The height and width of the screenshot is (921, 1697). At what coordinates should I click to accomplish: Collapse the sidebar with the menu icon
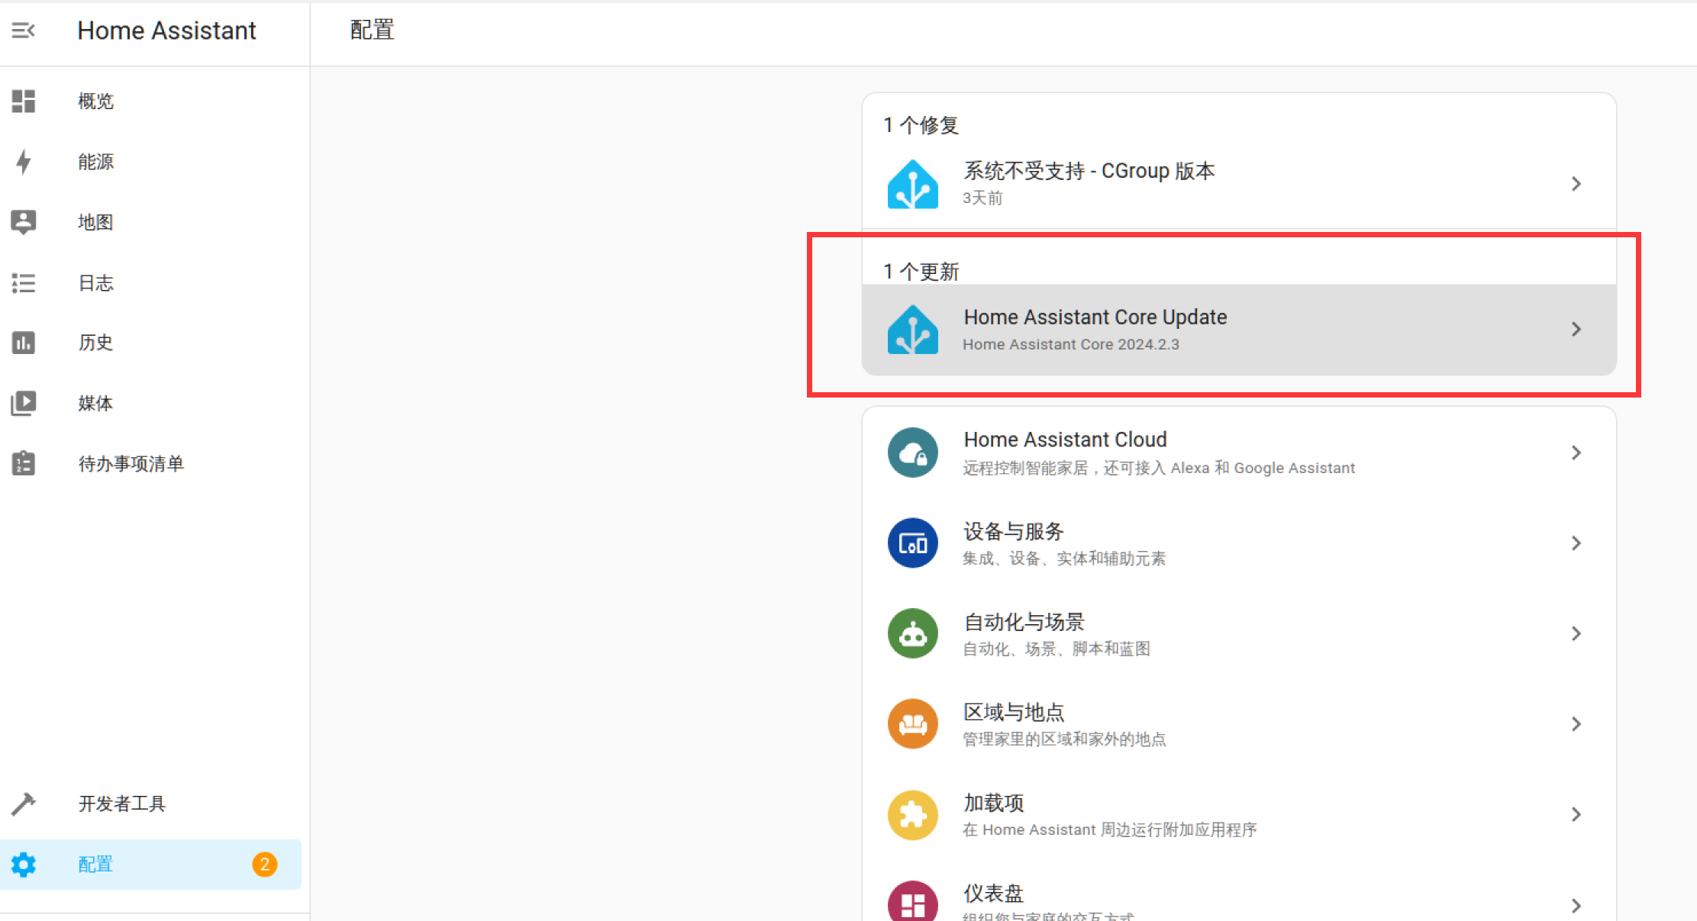24,31
